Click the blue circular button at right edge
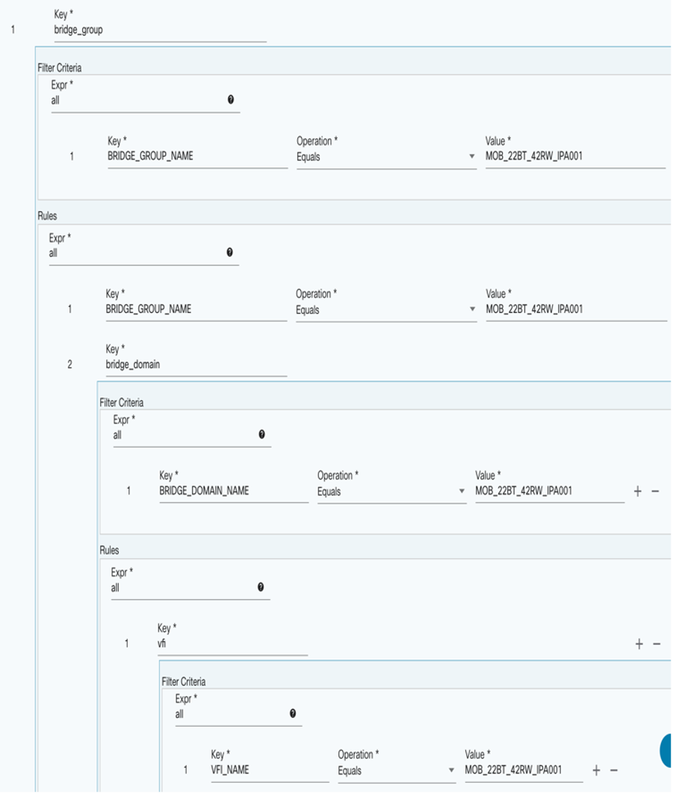Screen dimensions: 673x794 tap(666, 750)
